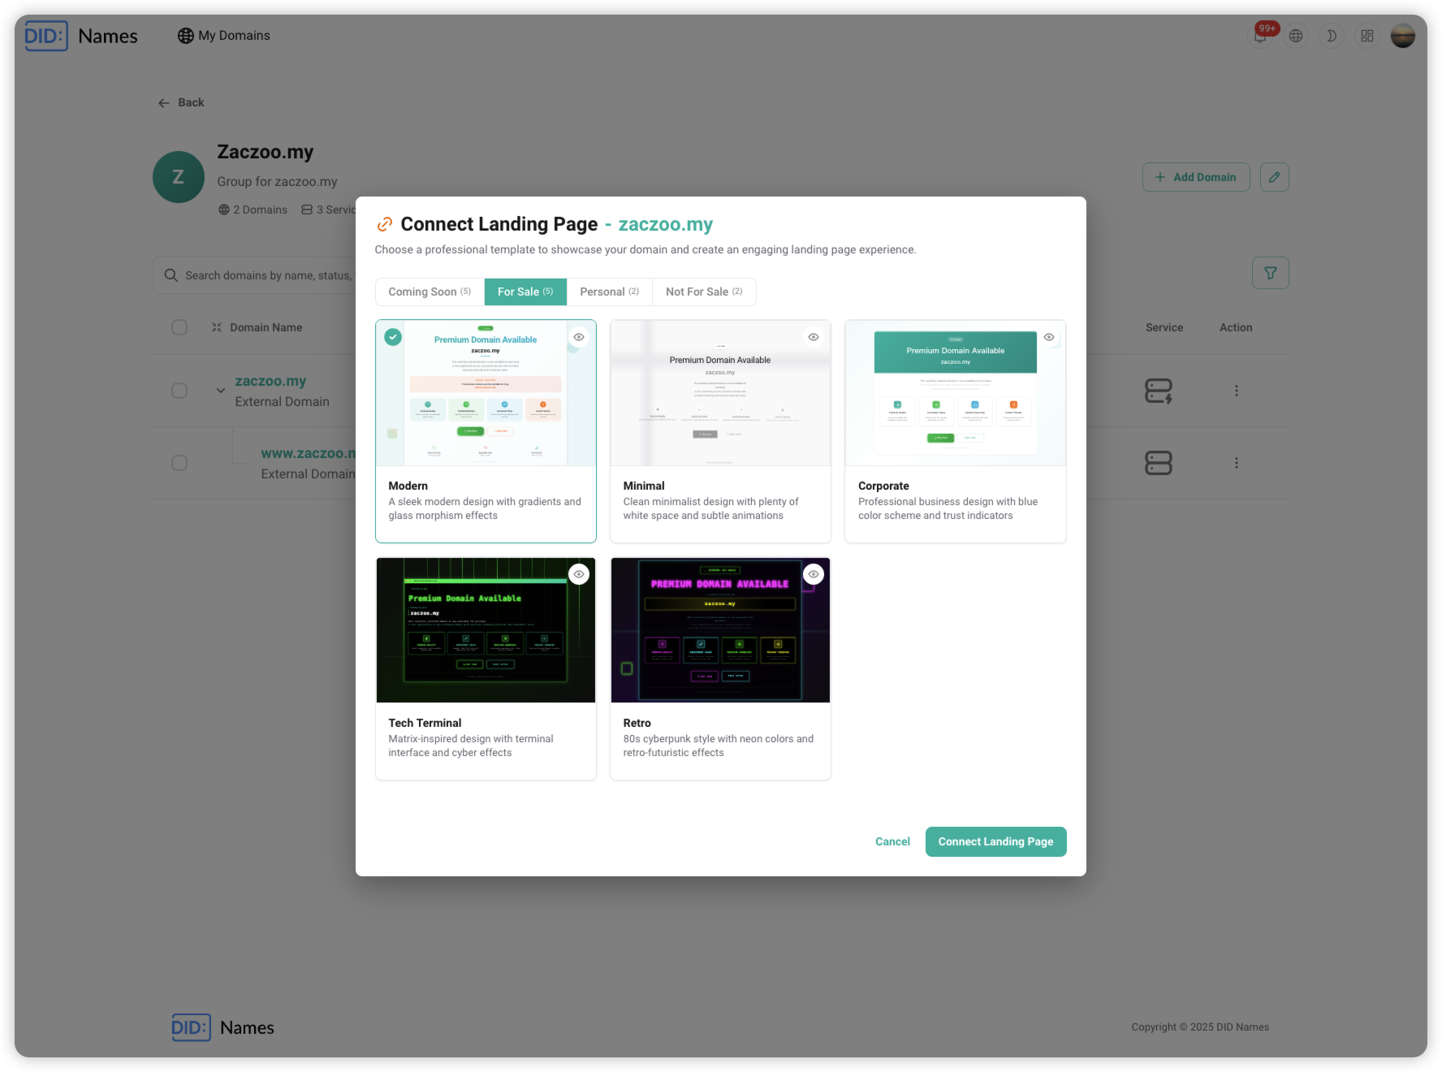
Task: Click the eye icon on Corporate template
Action: click(1048, 337)
